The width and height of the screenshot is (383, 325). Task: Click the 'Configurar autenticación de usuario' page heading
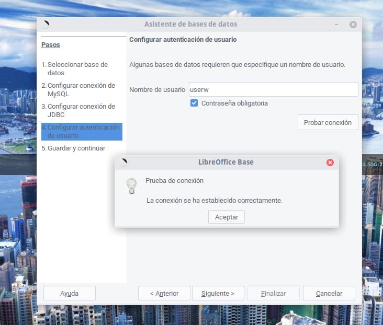183,39
